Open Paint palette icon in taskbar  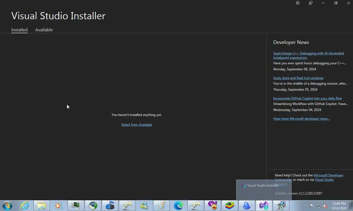(161, 206)
